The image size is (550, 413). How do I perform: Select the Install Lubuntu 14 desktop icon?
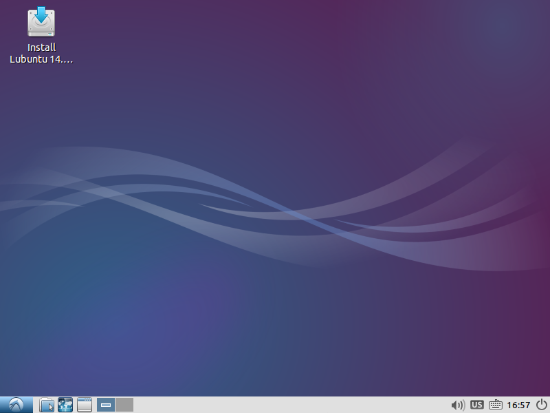coord(41,23)
